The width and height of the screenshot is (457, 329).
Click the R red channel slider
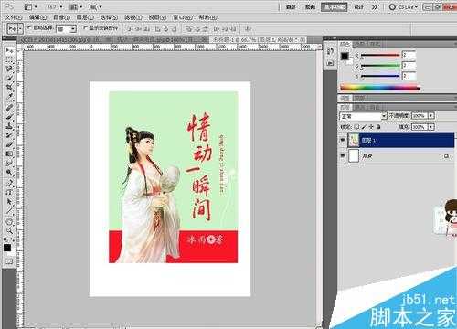tap(380, 56)
